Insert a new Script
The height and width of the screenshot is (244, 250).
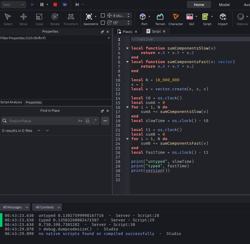click(x=205, y=17)
